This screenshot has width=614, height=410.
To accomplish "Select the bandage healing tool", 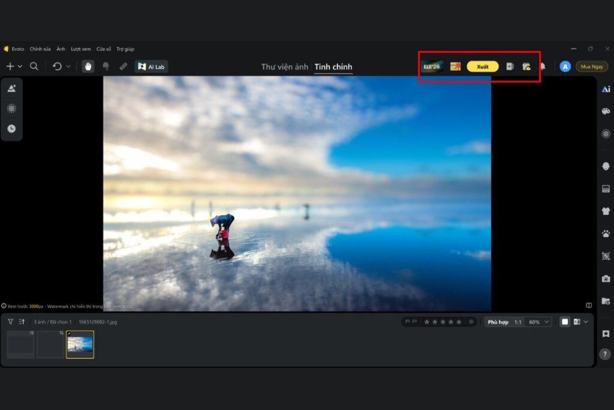I will pos(124,67).
